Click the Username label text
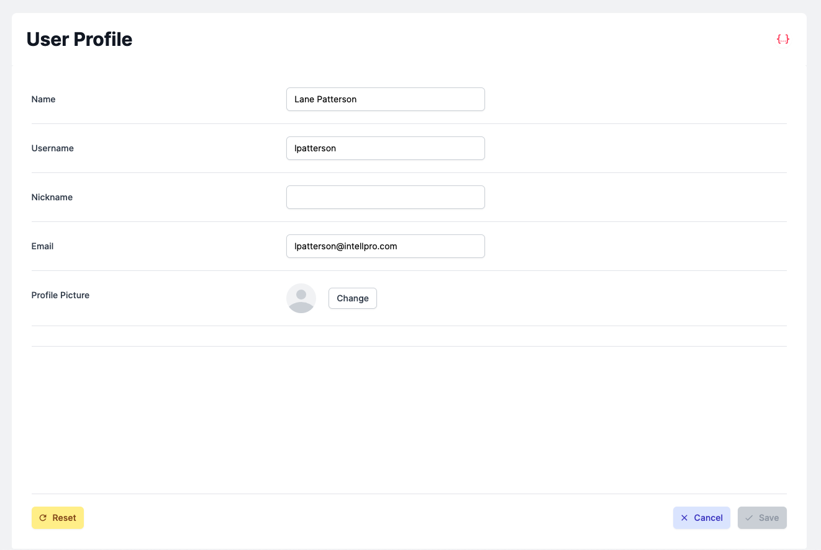 53,148
